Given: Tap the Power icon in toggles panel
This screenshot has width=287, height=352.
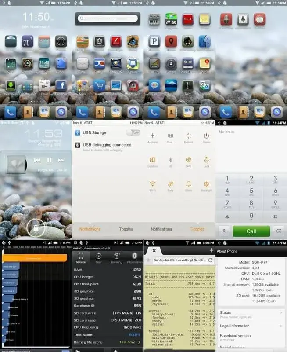Looking at the screenshot, I should 206,136.
